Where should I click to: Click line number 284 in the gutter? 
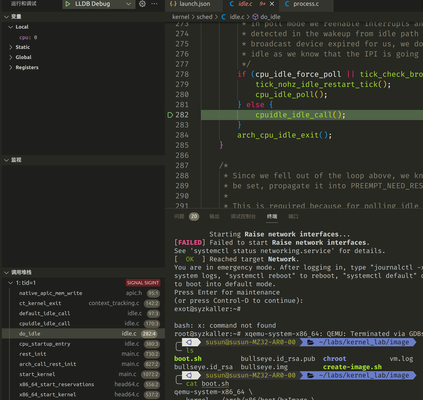coord(182,135)
